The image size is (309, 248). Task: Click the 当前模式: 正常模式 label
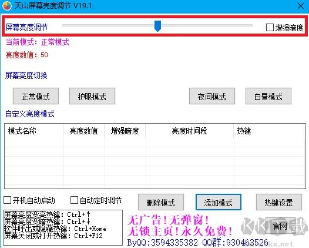(x=38, y=42)
